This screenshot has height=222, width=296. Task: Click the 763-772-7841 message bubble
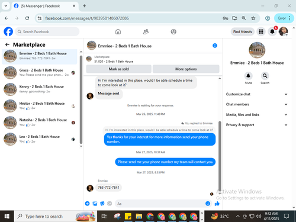pos(108,188)
